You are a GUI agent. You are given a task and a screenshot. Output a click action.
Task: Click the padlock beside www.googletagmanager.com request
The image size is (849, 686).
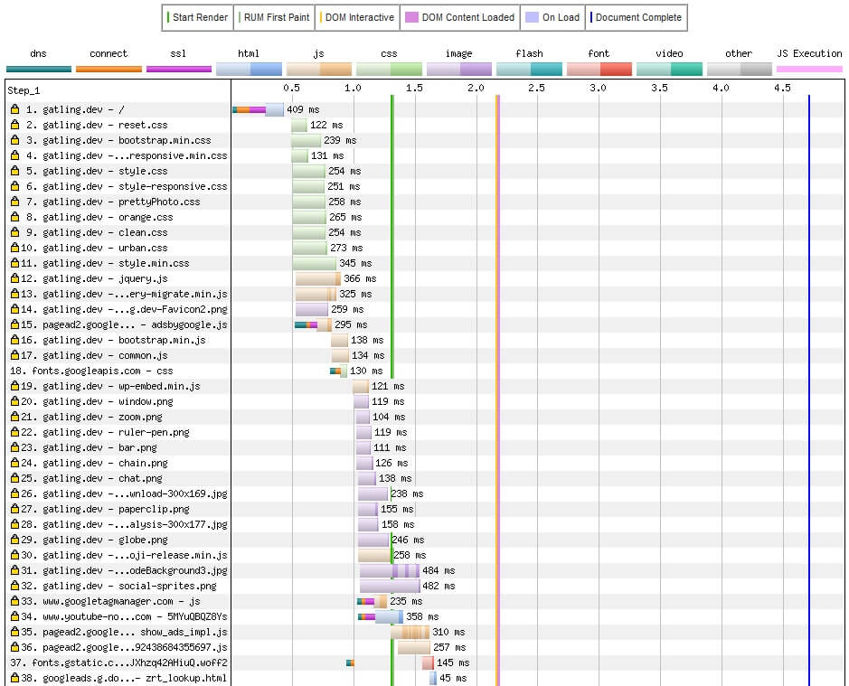pyautogui.click(x=14, y=601)
